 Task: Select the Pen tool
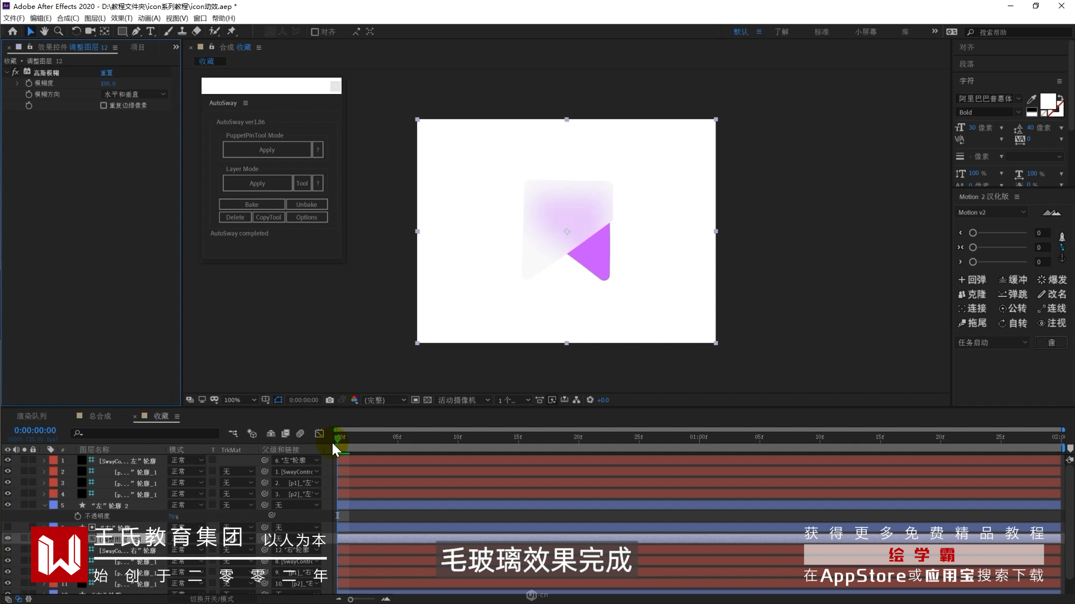click(x=137, y=32)
